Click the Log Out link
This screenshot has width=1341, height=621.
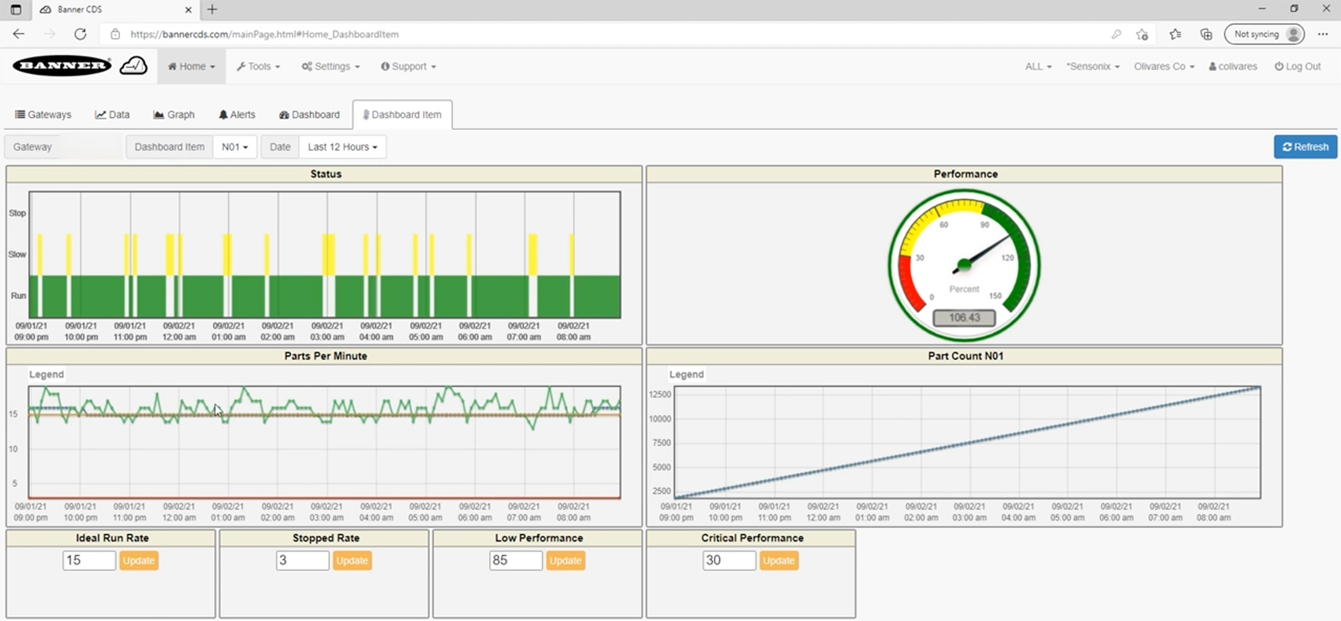[1298, 66]
